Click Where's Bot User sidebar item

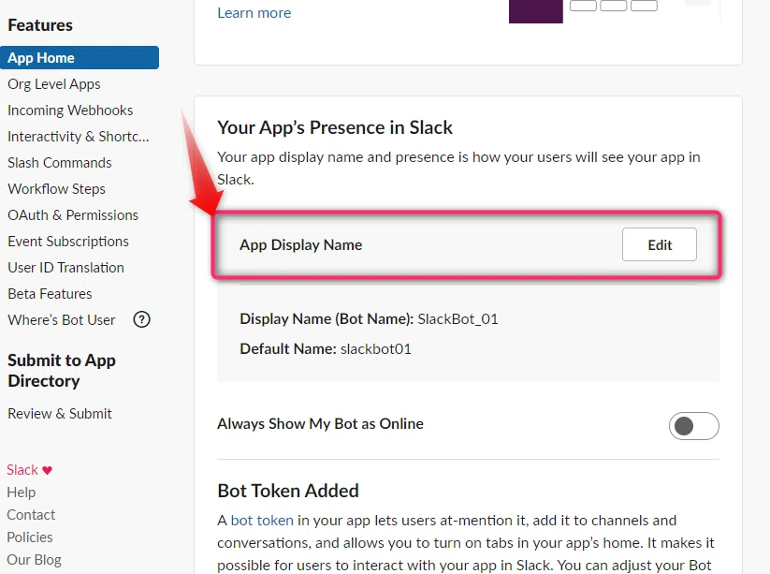(x=62, y=320)
